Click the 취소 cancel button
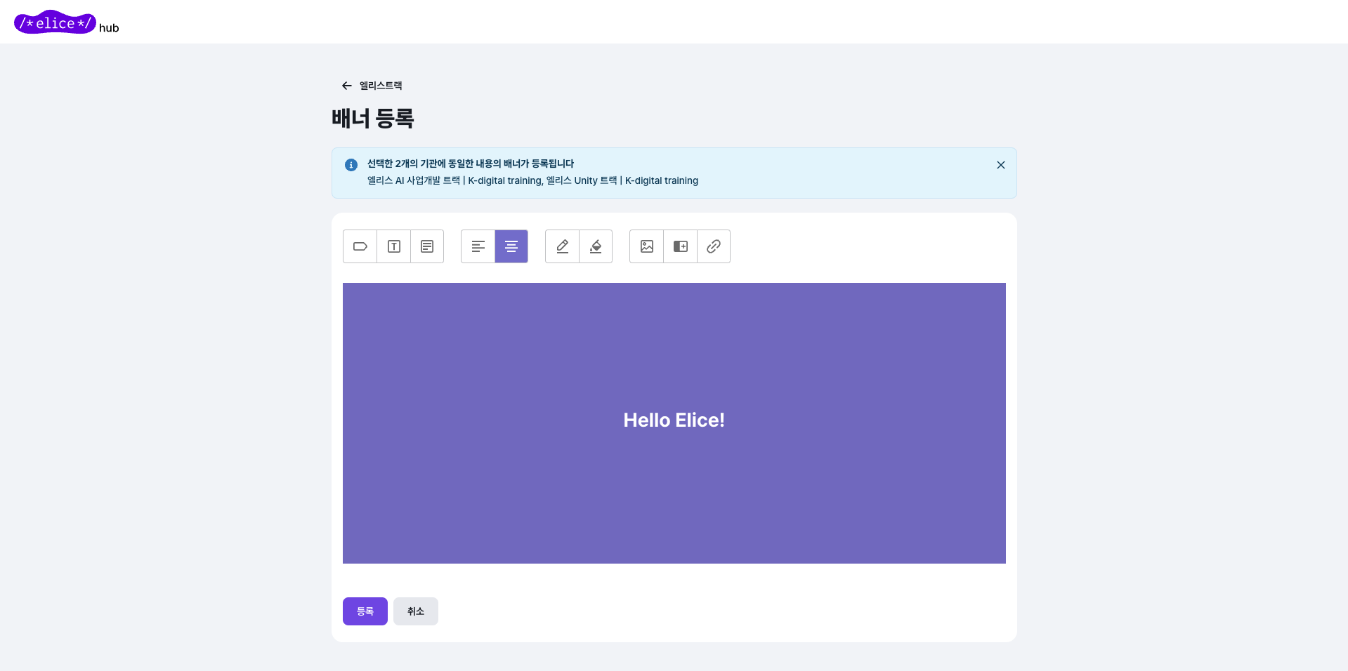The width and height of the screenshot is (1348, 671). point(416,611)
